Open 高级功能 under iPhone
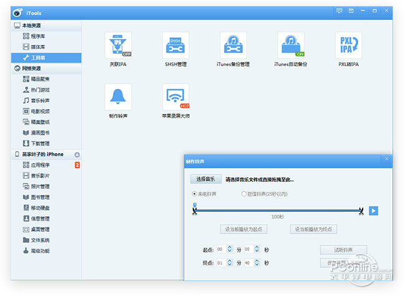Image resolution: width=405 pixels, height=299 pixels. (x=46, y=251)
